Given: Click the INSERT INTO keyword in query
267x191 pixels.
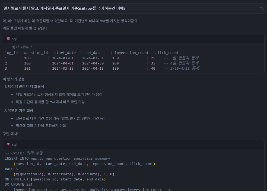Looking at the screenshot, I should 17,158.
